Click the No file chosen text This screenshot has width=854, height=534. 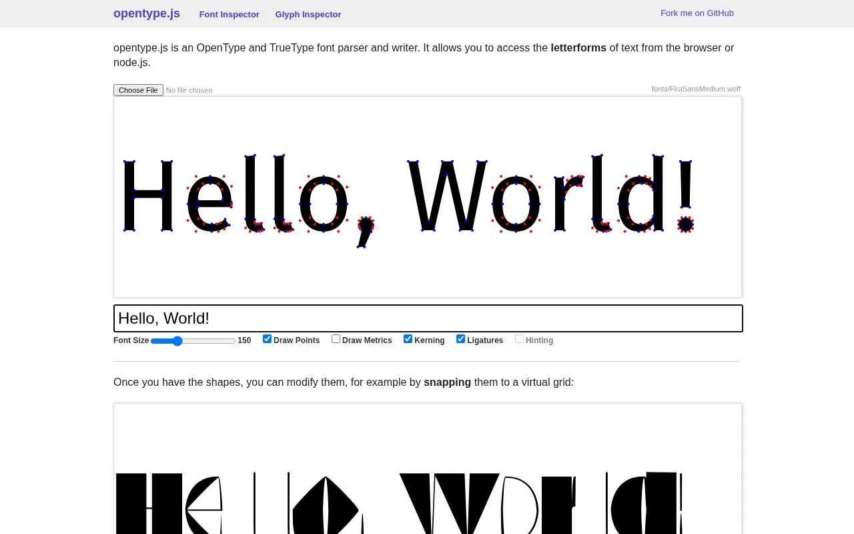189,90
